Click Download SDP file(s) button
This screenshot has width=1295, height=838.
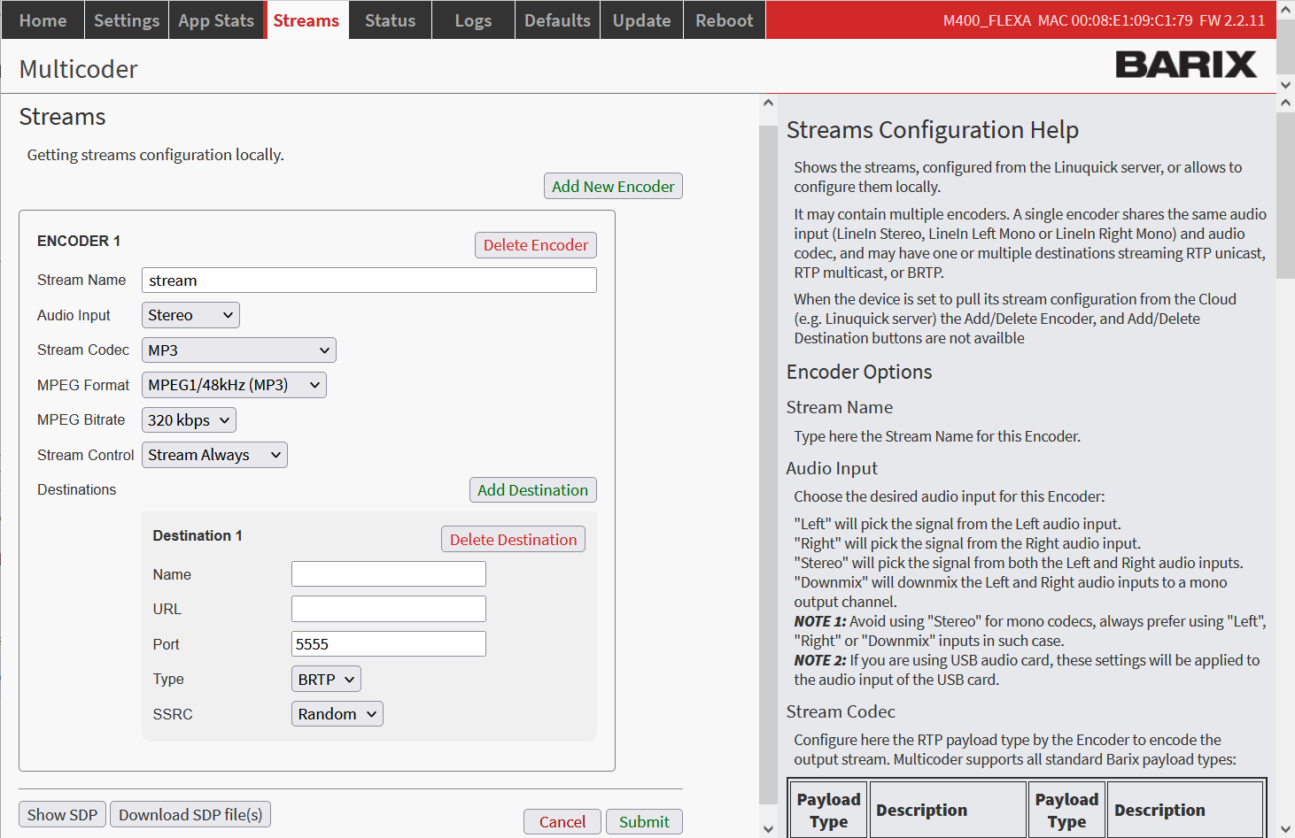tap(190, 815)
